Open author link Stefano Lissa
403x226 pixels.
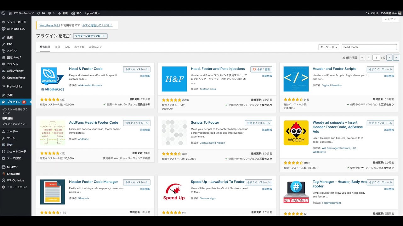(x=208, y=89)
